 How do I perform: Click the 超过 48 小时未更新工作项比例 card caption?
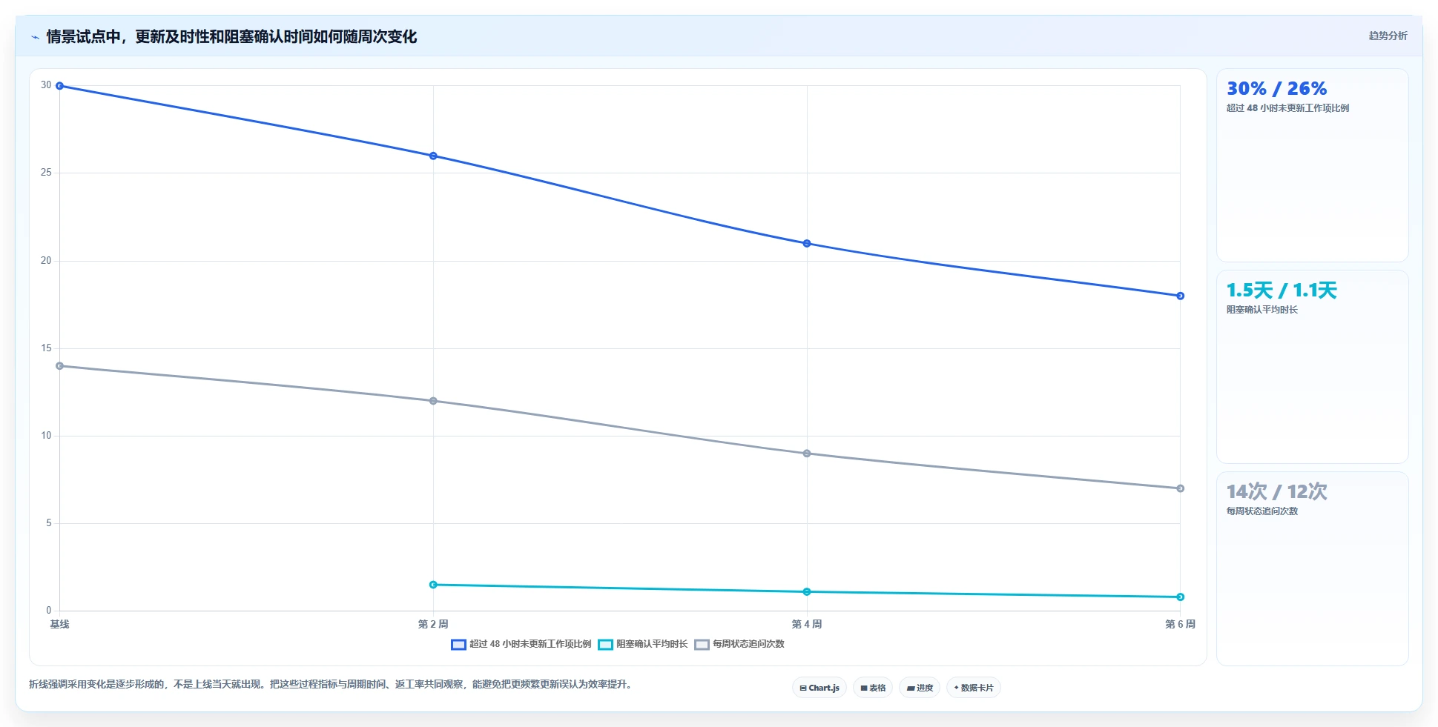(x=1287, y=108)
